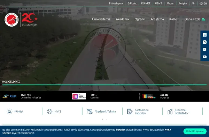Click the KVYS badge icon
The height and width of the screenshot is (137, 209).
[x=49, y=111]
